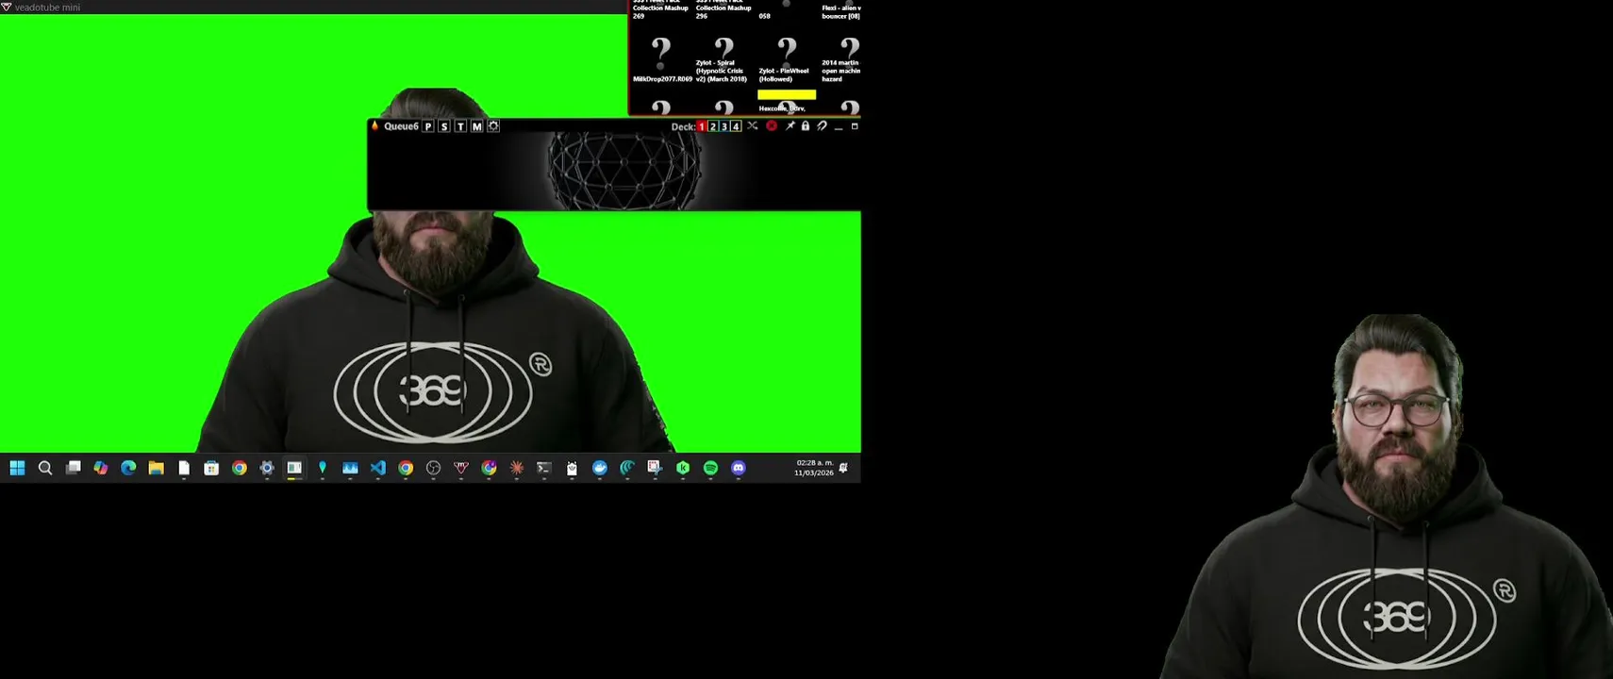Select Deck 3
1613x679 pixels.
point(724,126)
